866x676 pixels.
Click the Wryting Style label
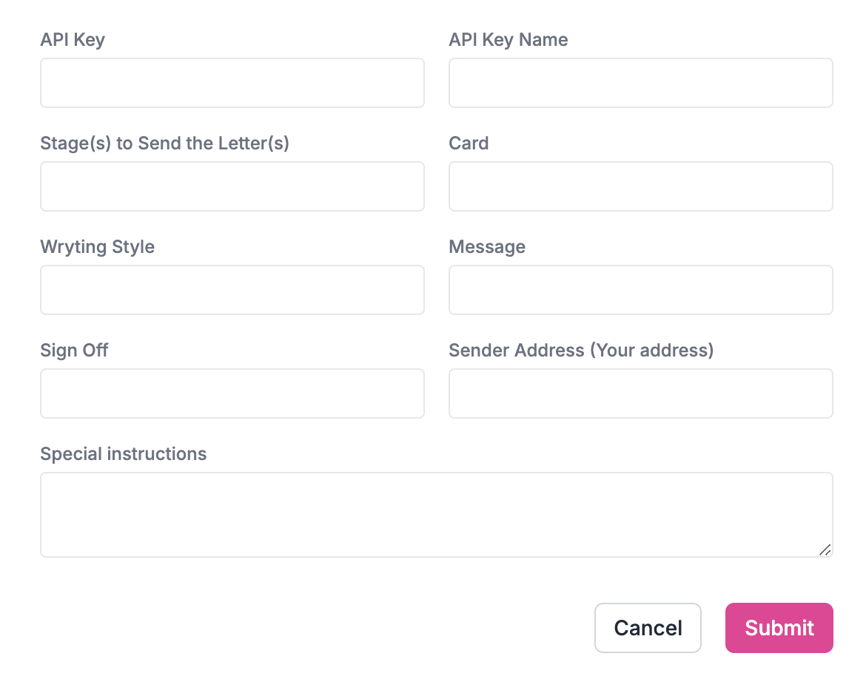97,247
